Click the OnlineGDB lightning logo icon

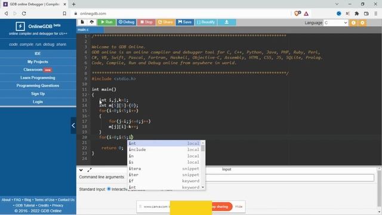(x=20, y=26)
